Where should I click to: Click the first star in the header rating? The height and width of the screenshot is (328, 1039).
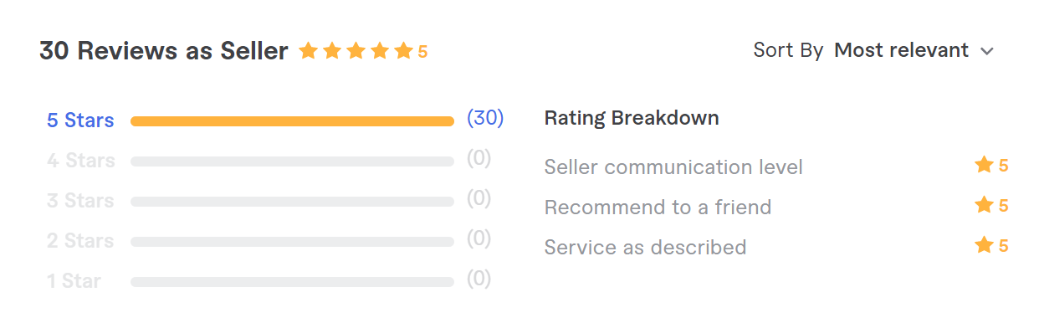(x=308, y=51)
